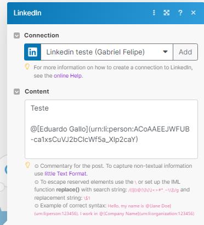The image size is (204, 225).
Task: Add a new LinkedIn connection
Action: [x=185, y=52]
